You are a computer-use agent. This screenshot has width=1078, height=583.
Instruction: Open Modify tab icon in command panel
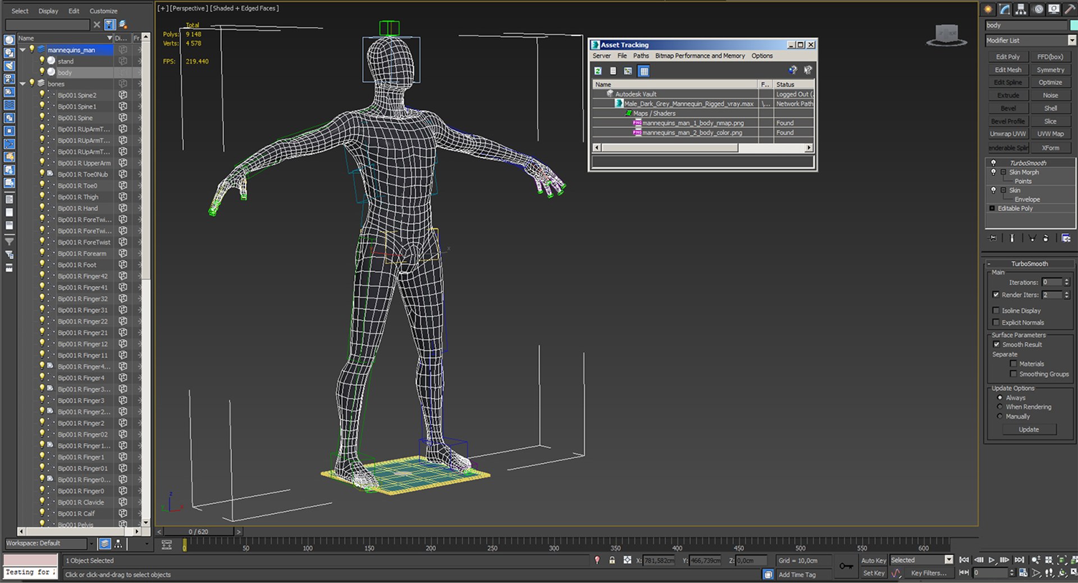point(1004,9)
